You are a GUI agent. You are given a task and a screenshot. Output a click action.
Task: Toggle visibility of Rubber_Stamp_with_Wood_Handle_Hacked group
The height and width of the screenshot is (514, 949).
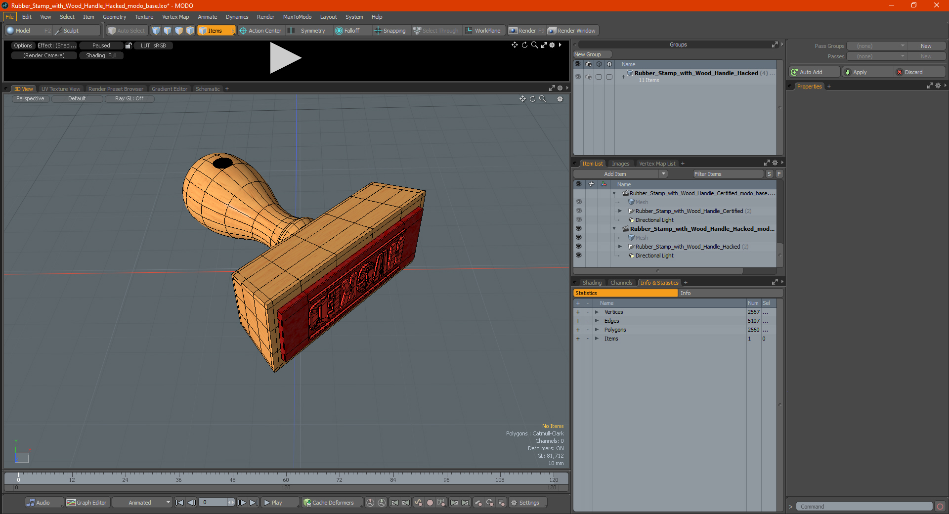click(578, 77)
